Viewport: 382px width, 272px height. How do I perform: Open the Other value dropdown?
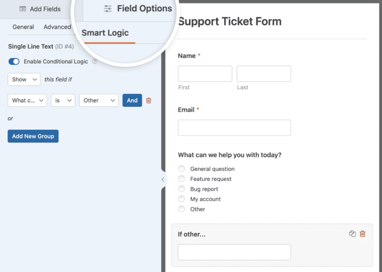(98, 100)
